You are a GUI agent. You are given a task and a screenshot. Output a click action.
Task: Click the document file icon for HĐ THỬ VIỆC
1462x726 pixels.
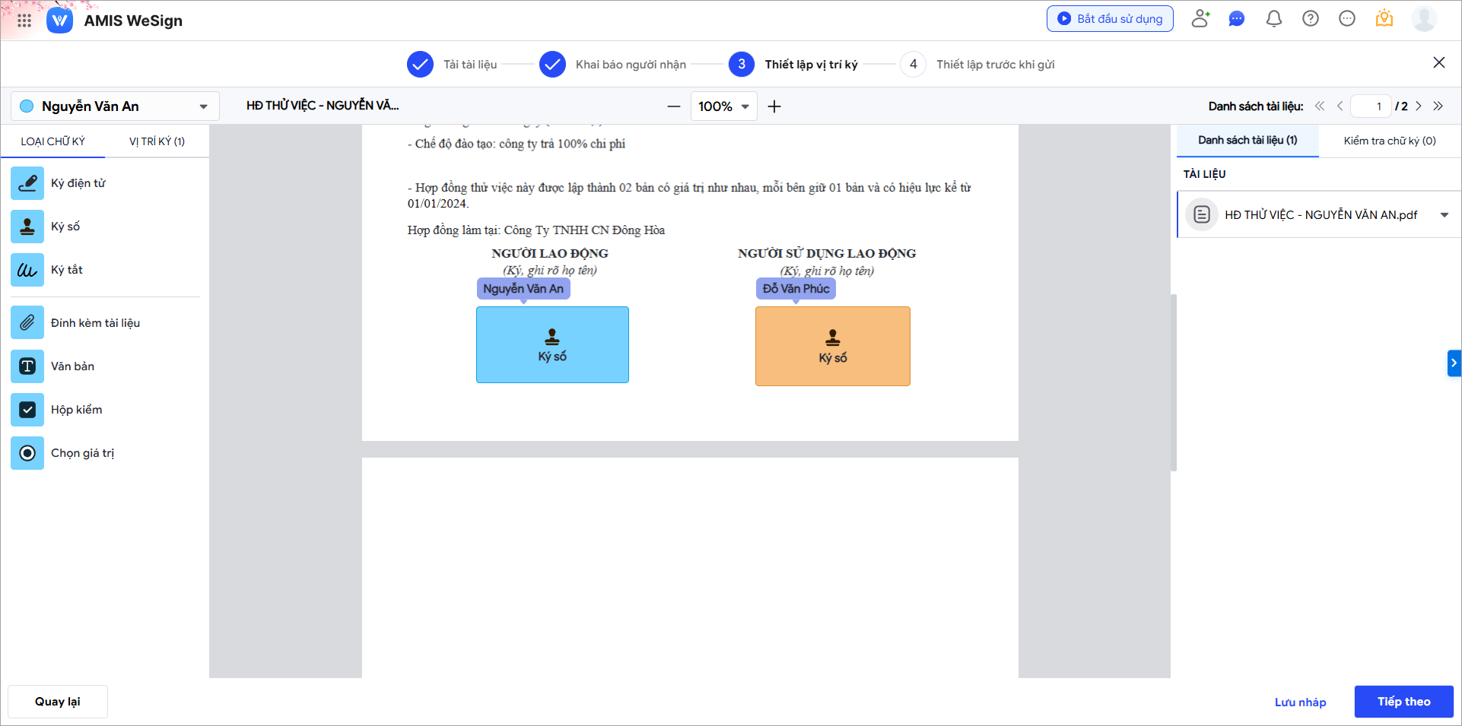[1202, 215]
